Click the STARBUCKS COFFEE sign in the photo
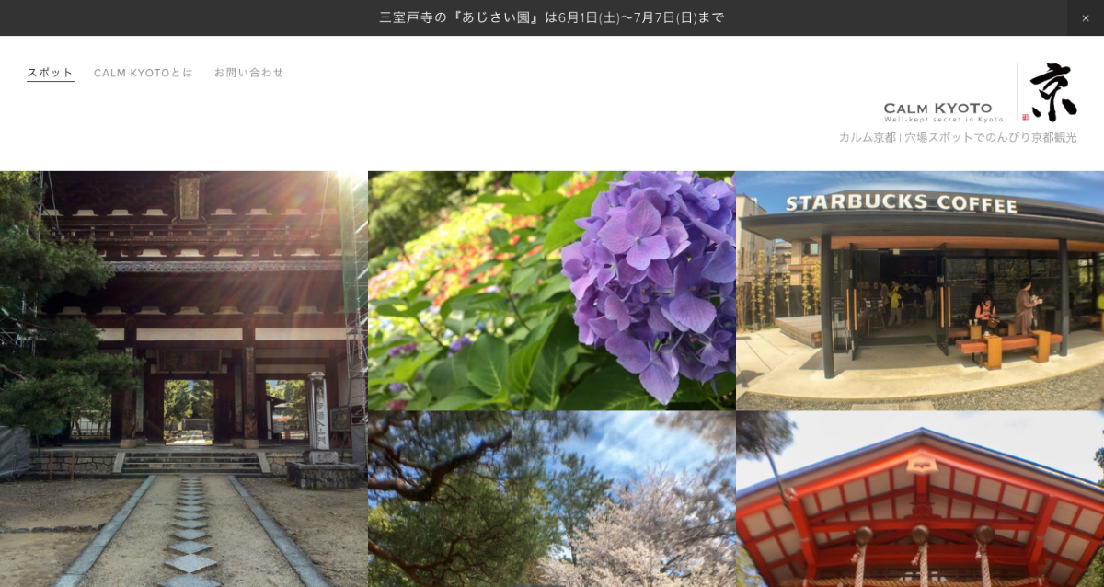Image resolution: width=1104 pixels, height=587 pixels. 901,202
